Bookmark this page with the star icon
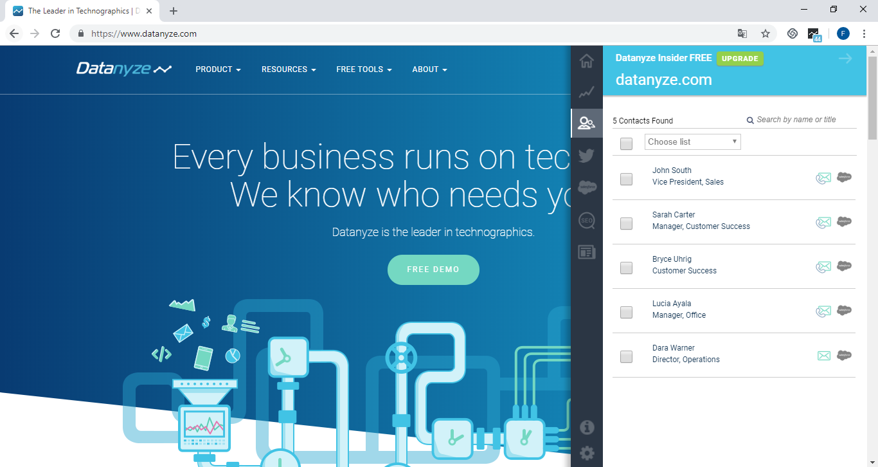 [x=766, y=33]
